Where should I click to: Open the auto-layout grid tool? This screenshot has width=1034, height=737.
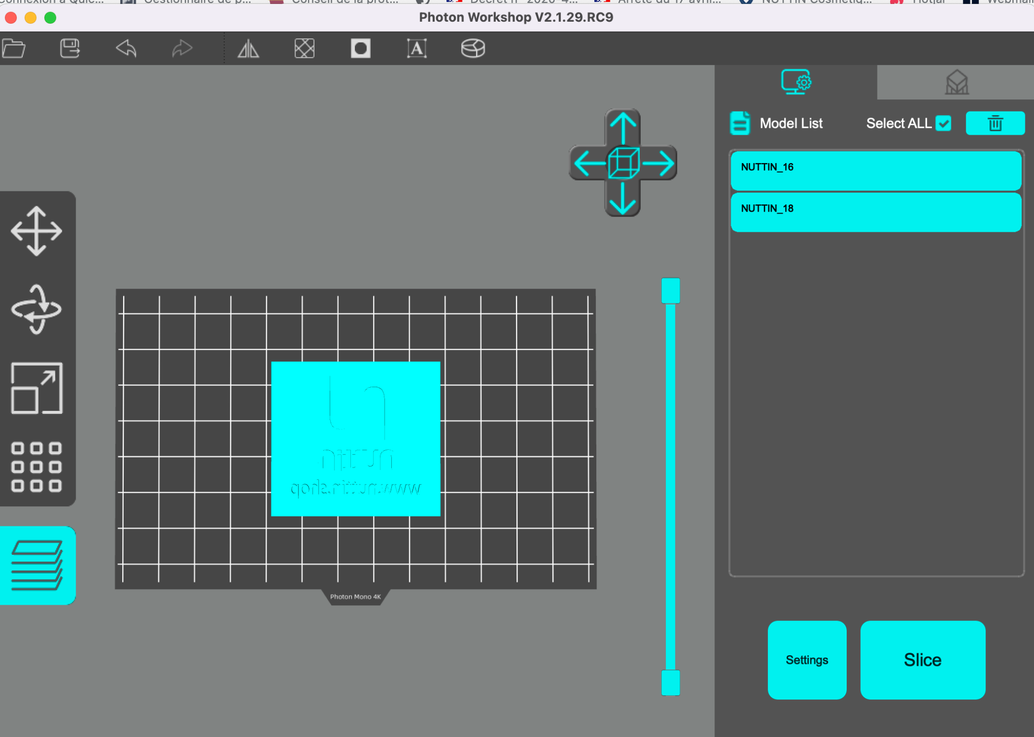(x=36, y=467)
